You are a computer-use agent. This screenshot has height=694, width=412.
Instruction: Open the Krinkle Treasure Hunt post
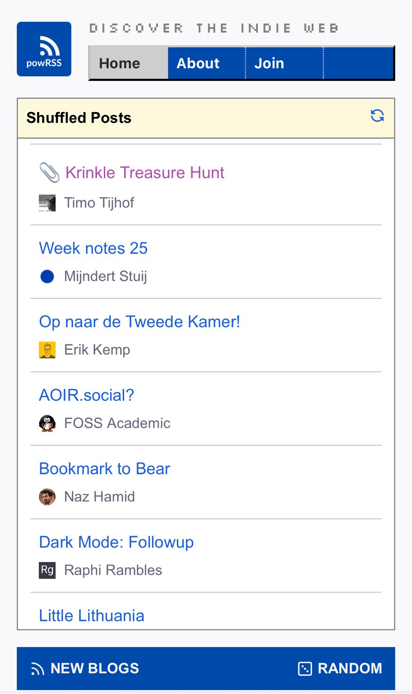point(145,173)
